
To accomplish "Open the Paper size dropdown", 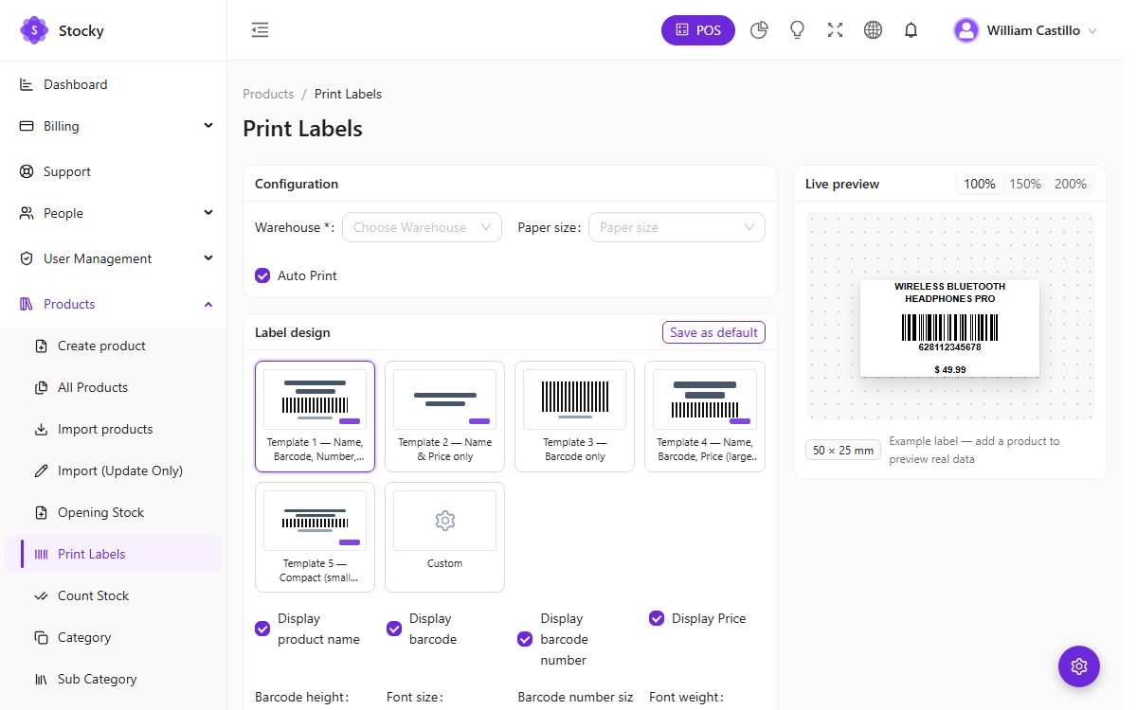I will [x=677, y=227].
